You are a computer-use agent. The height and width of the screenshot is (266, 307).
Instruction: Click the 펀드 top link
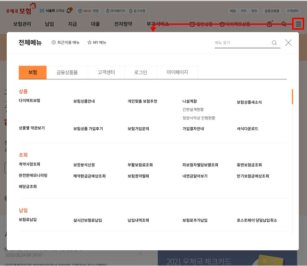pos(254,11)
